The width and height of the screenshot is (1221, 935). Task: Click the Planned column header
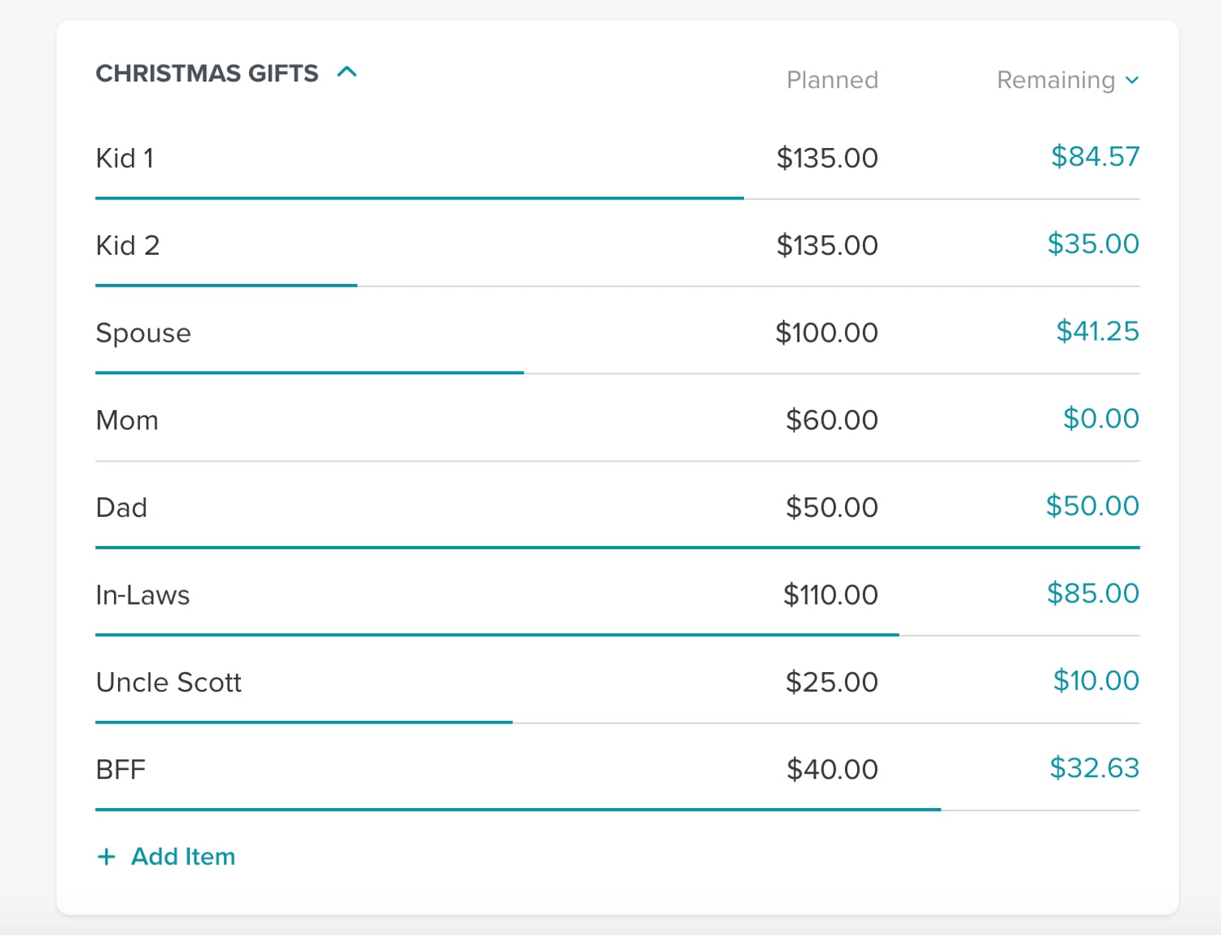[832, 80]
